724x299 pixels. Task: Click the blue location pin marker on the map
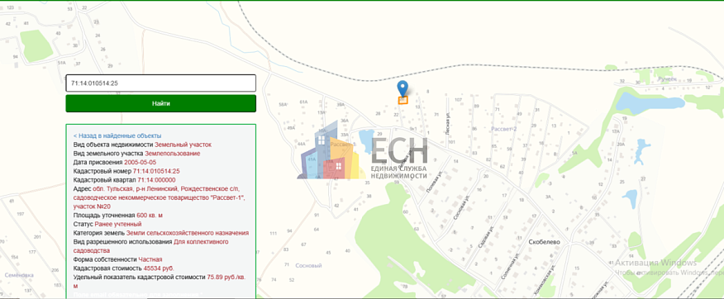[x=402, y=88]
